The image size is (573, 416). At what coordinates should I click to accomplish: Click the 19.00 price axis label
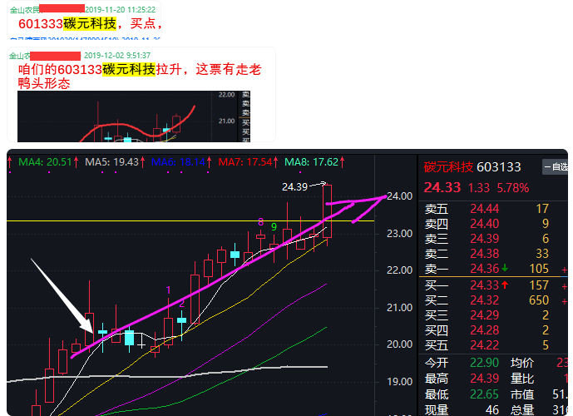tap(399, 382)
